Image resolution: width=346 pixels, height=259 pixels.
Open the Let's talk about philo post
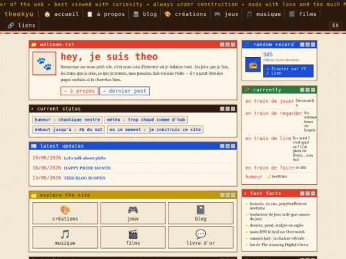pos(85,158)
